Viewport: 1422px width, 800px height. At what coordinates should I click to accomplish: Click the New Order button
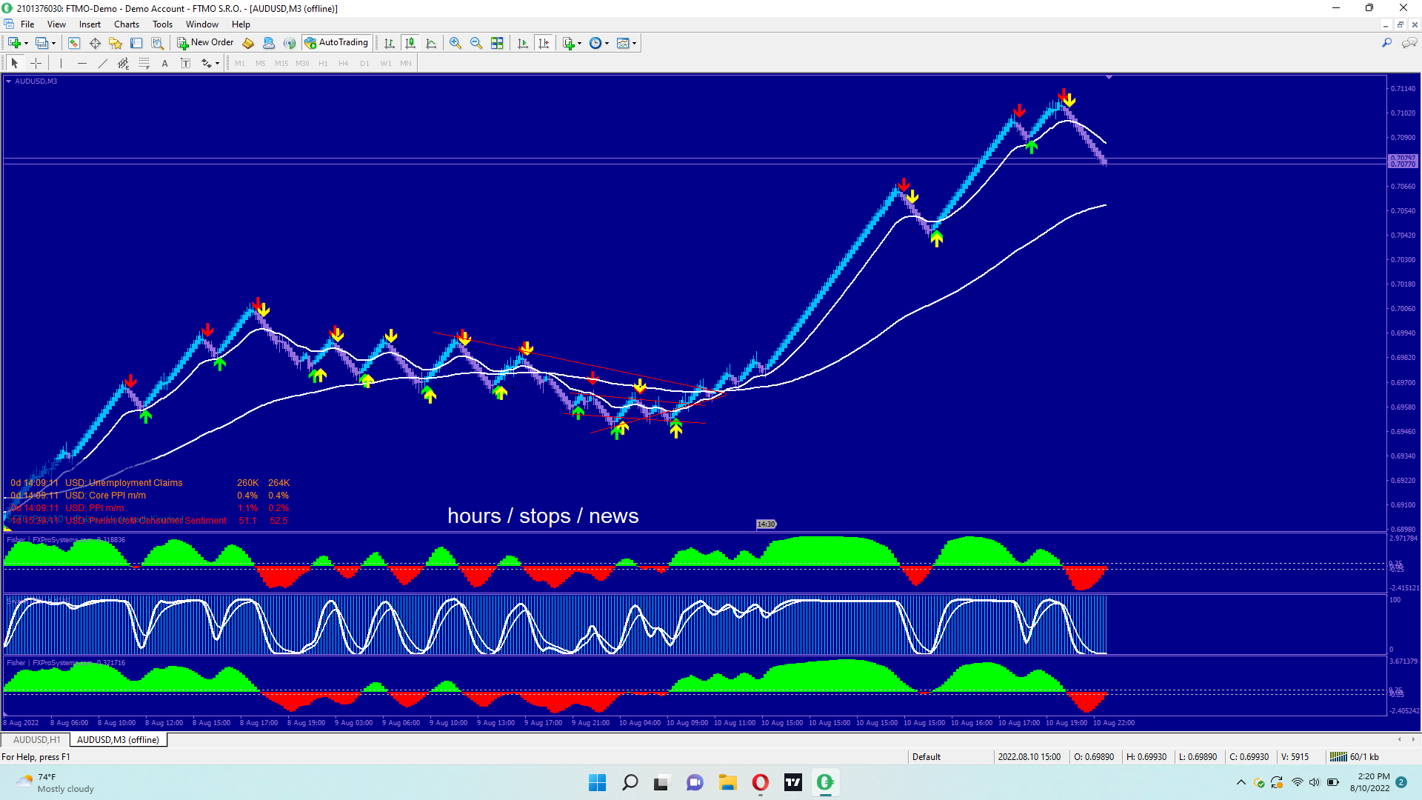[x=205, y=43]
